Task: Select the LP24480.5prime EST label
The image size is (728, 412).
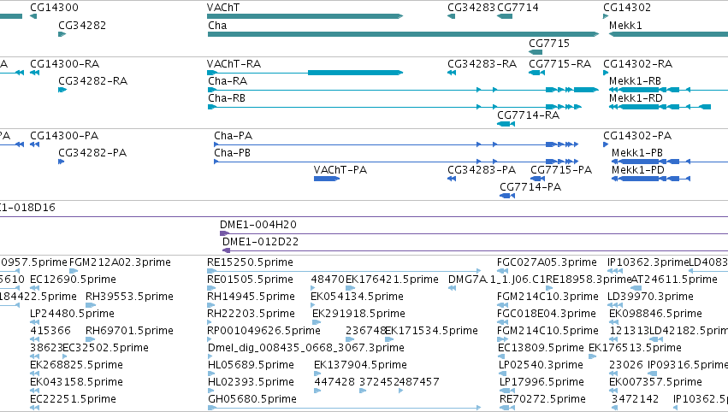Action: (x=72, y=314)
